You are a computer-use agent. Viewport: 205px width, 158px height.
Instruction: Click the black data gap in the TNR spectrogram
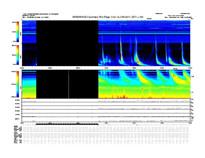67,84
